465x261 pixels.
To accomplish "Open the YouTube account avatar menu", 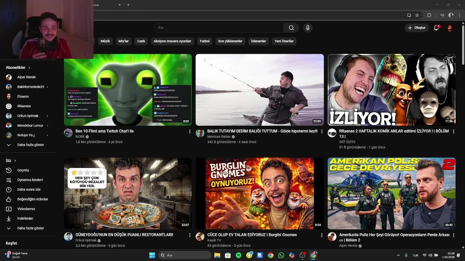I will [x=450, y=28].
